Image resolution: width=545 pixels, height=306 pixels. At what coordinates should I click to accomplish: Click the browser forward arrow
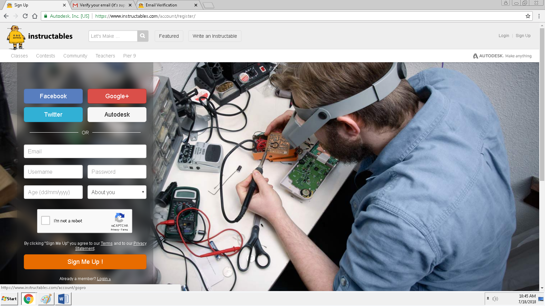16,16
